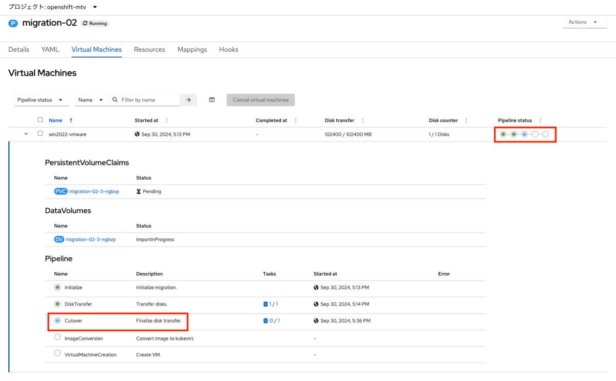Open the manage columns icon
This screenshot has width=616, height=381.
tap(211, 99)
